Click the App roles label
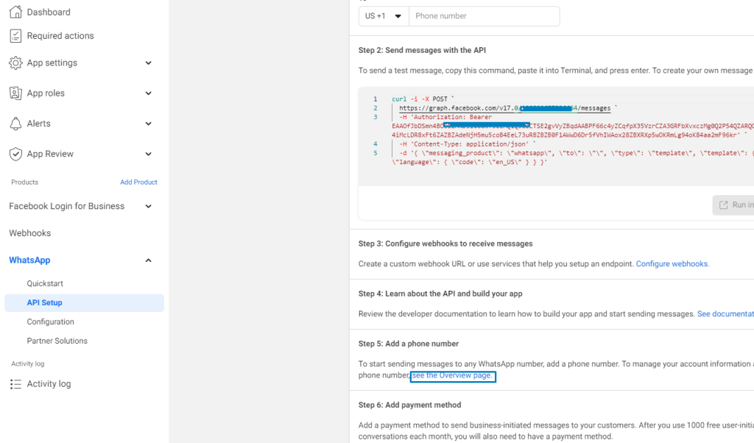 point(46,93)
